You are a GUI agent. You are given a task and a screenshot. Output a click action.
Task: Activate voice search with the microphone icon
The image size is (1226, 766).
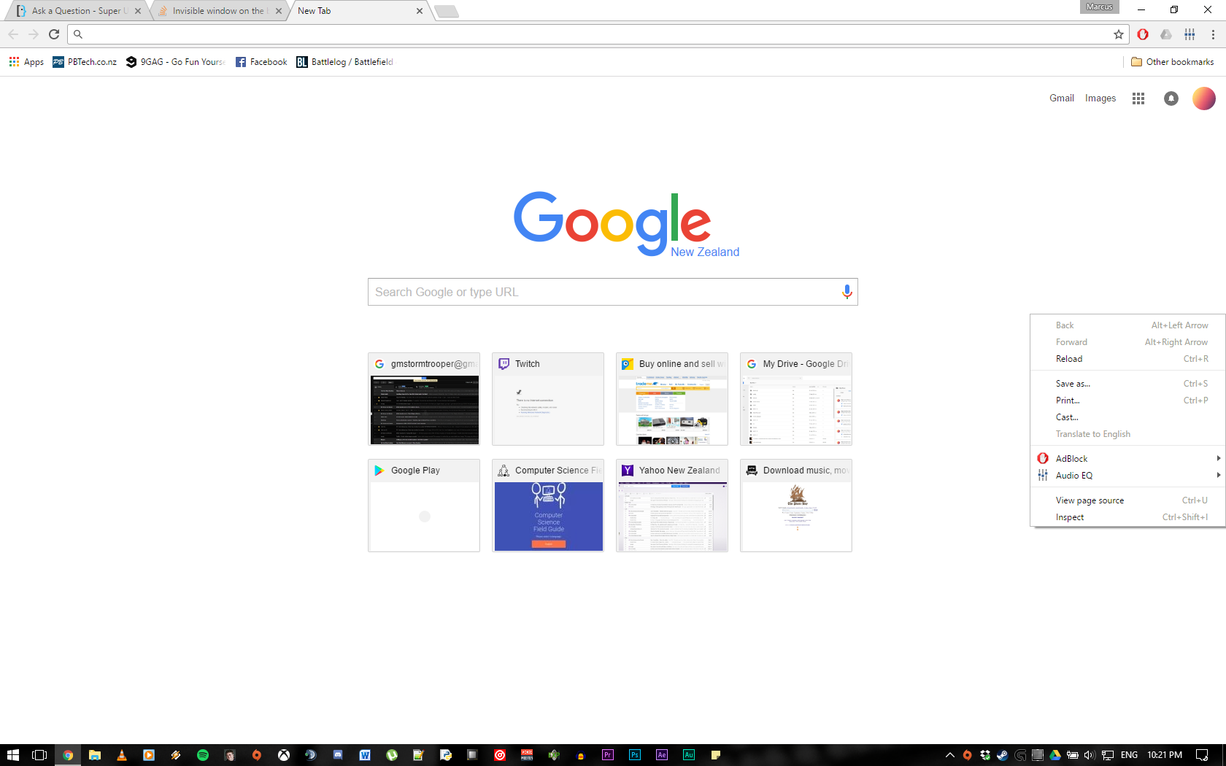847,291
